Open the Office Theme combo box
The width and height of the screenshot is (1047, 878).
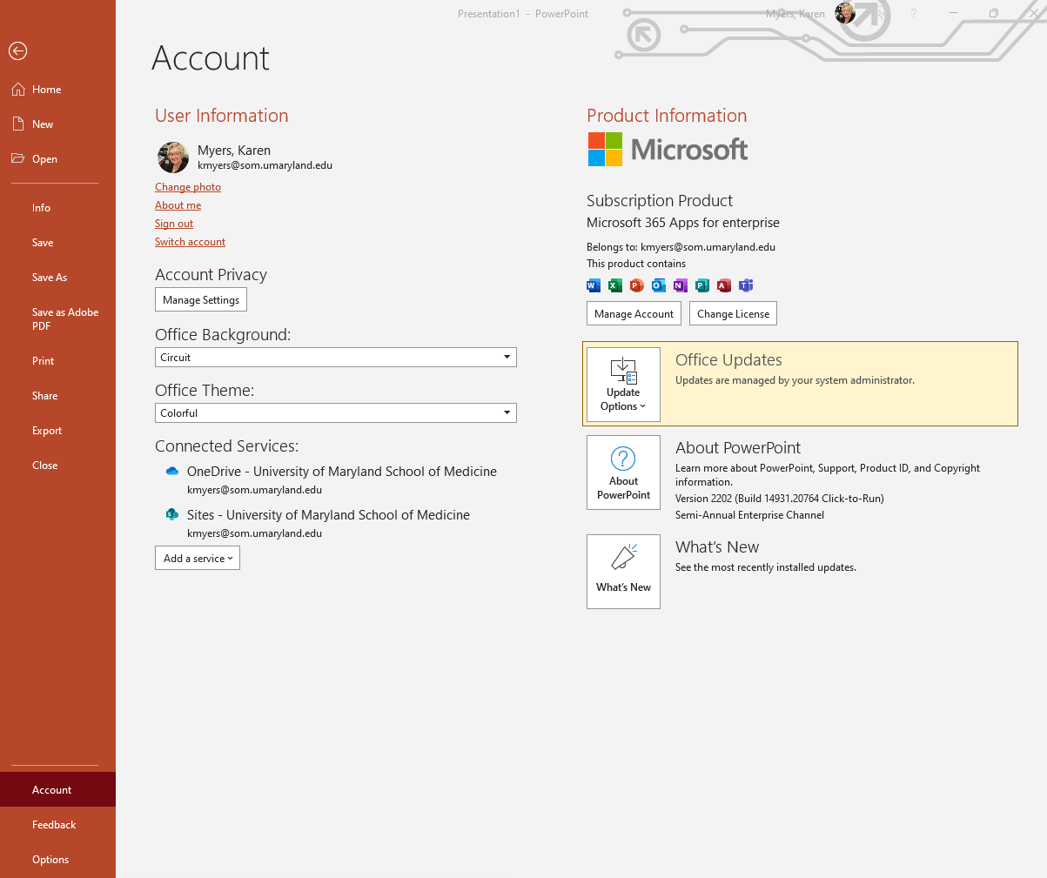336,413
